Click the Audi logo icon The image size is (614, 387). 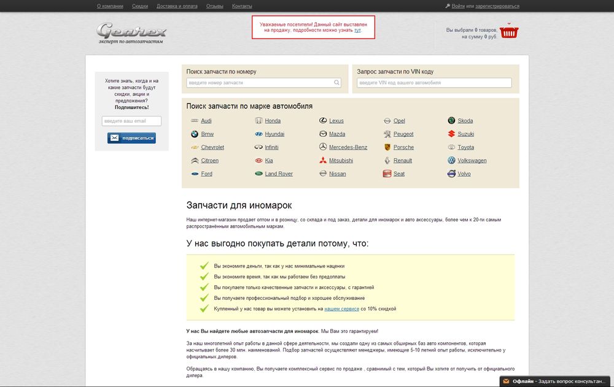pos(195,121)
